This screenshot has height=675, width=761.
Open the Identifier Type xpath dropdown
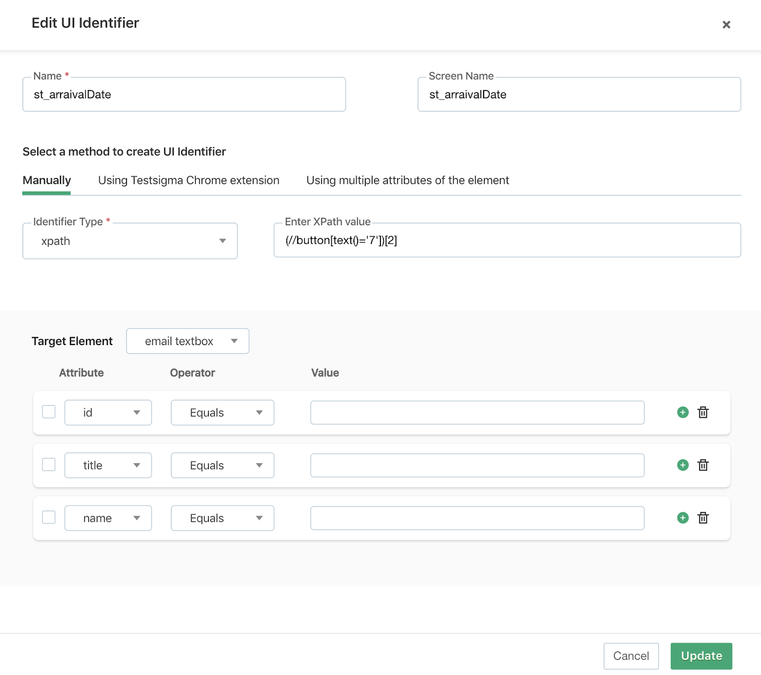(130, 241)
